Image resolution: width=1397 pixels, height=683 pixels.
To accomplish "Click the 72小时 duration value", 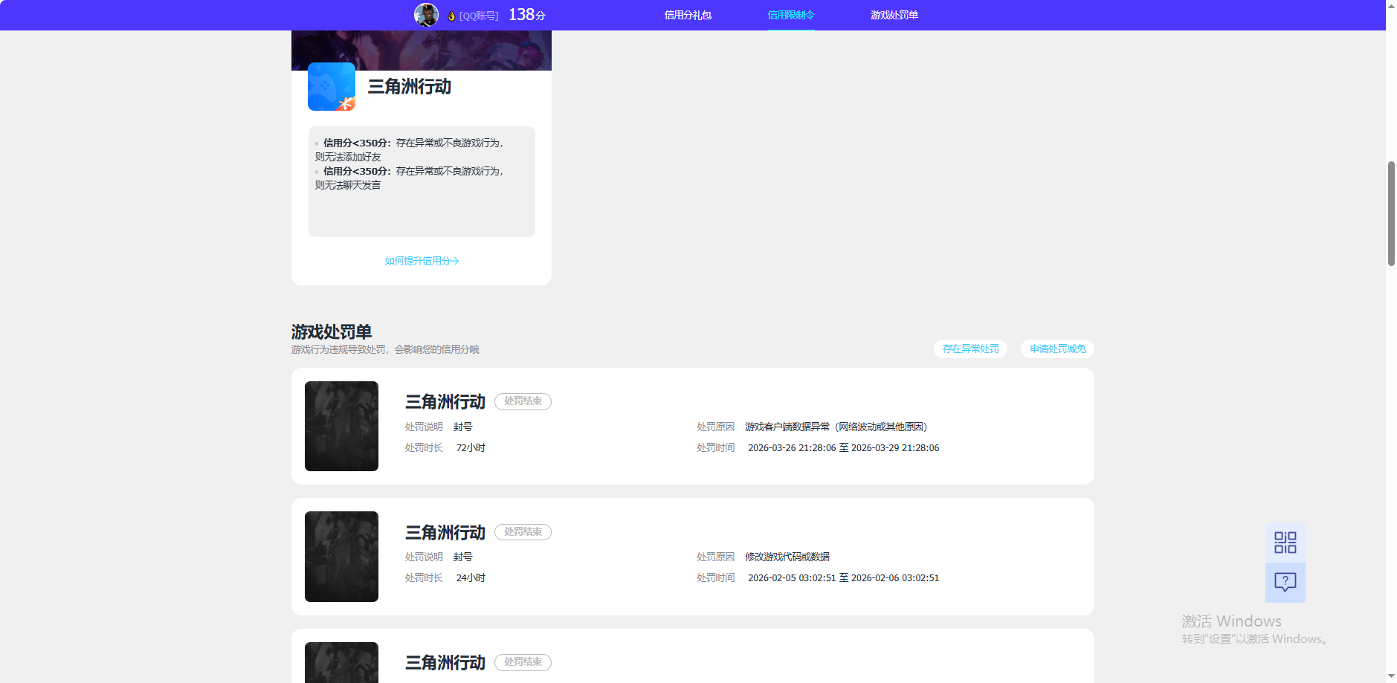I will pos(471,448).
